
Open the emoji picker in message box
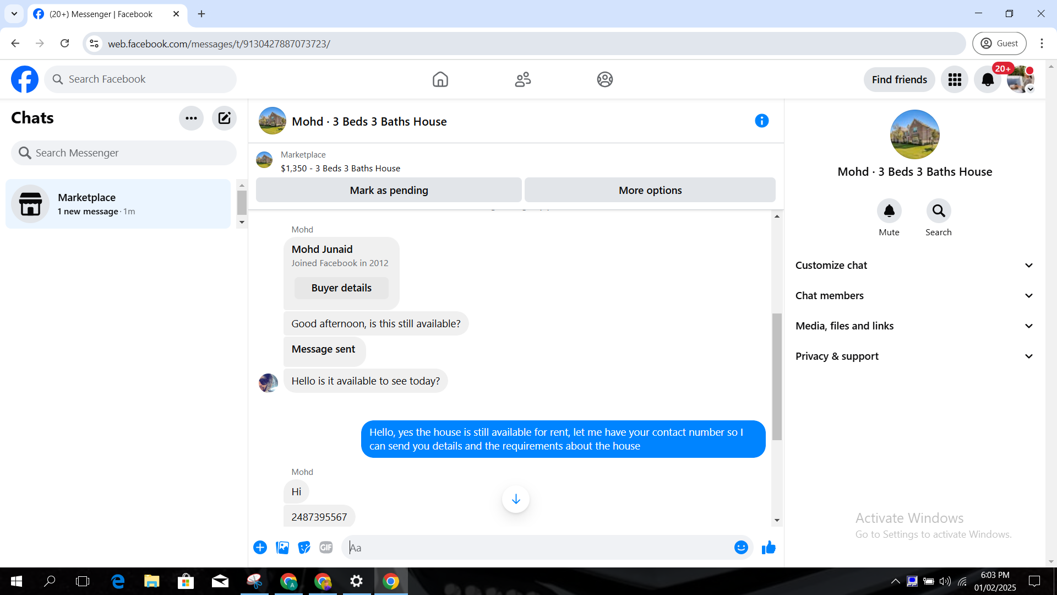[x=741, y=548]
